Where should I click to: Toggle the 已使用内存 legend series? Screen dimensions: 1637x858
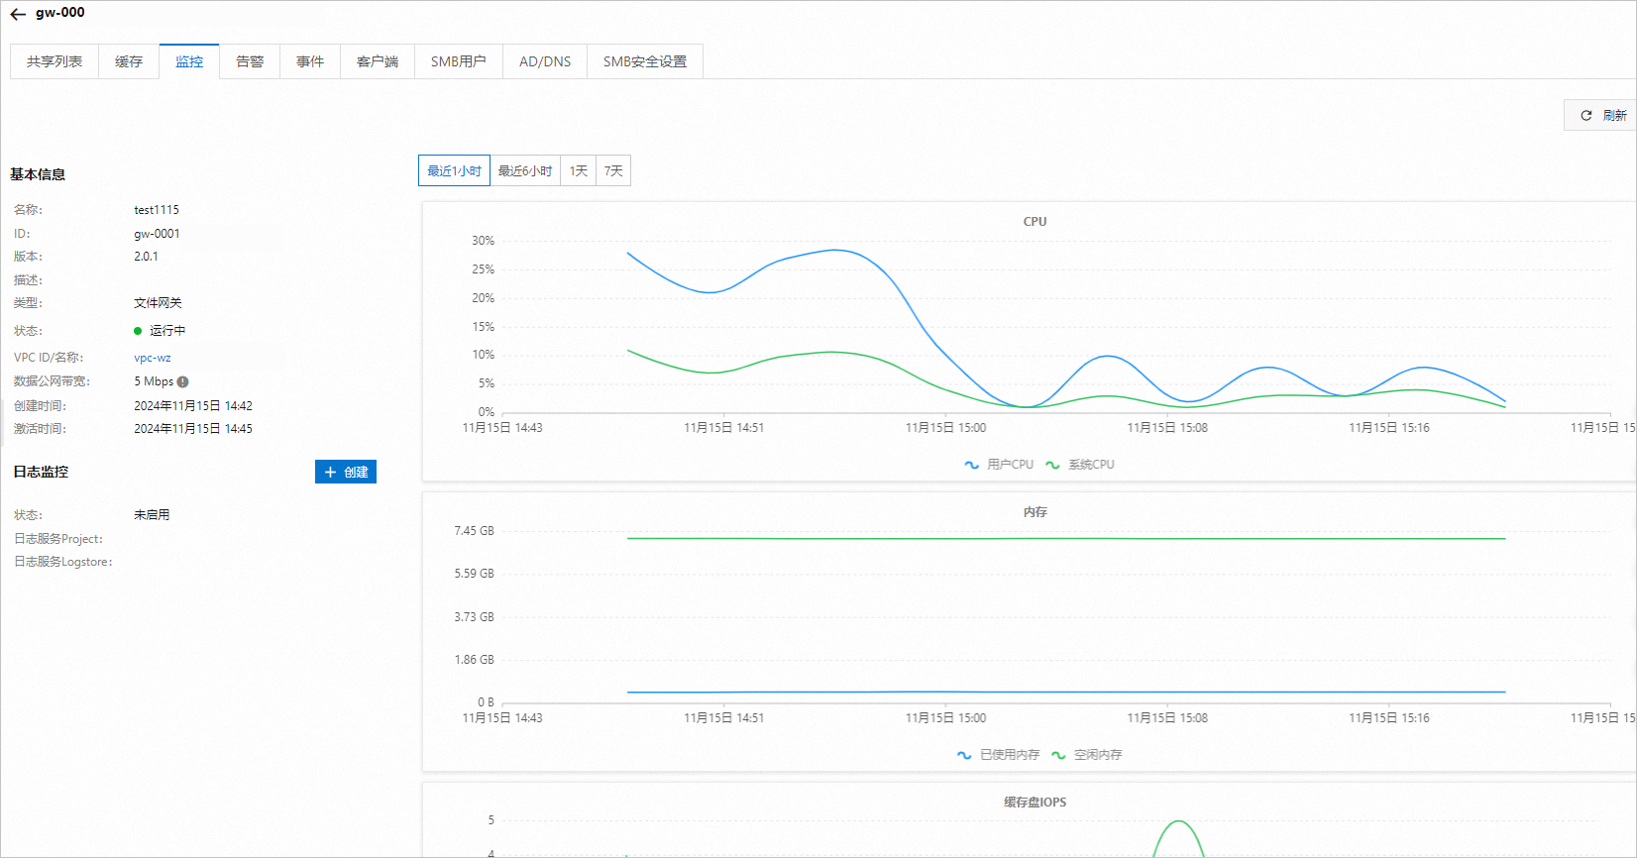[998, 755]
